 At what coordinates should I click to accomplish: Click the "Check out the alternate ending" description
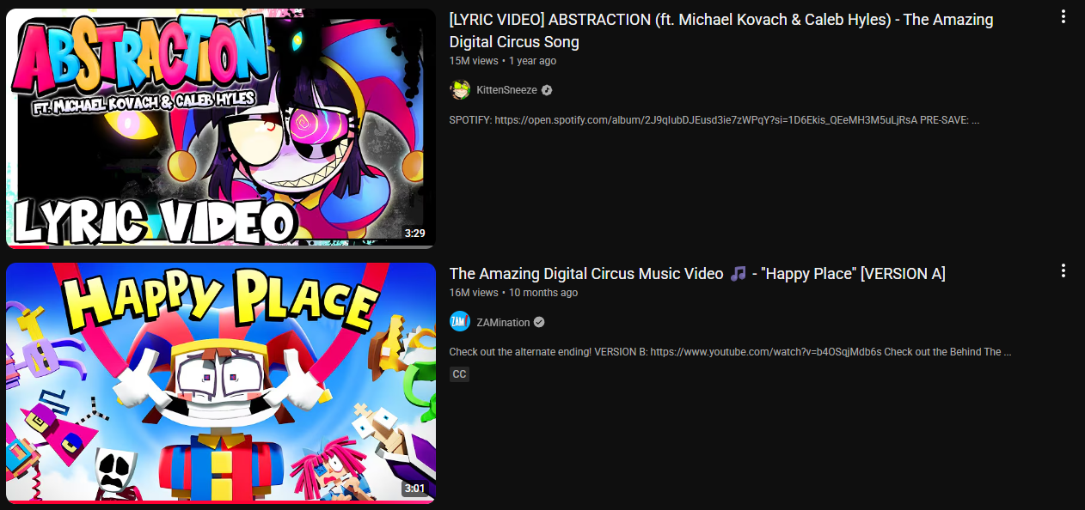tap(730, 352)
